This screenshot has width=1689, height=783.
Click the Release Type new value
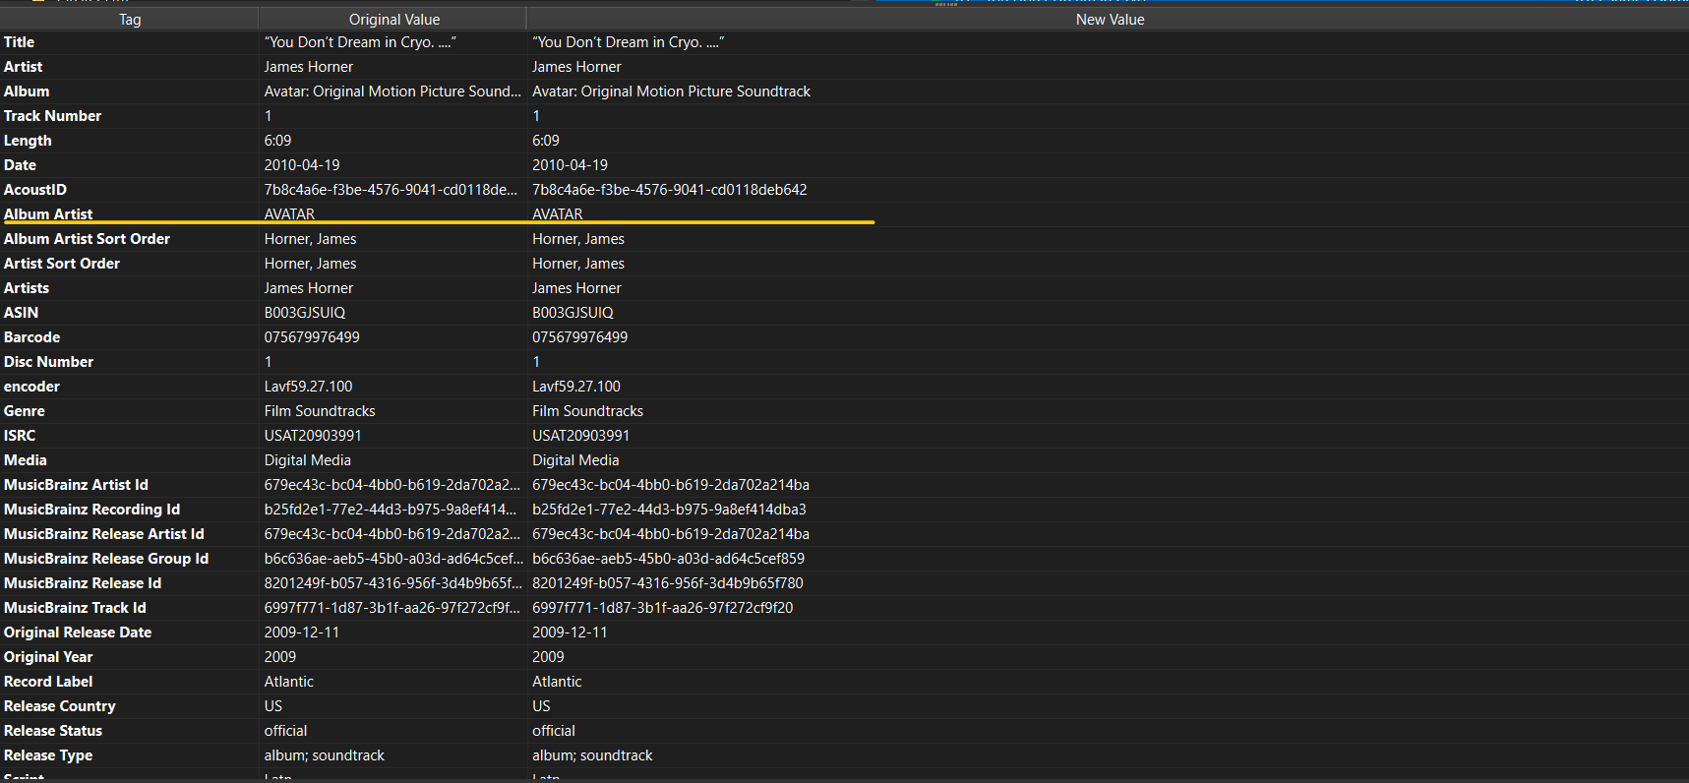(x=592, y=755)
